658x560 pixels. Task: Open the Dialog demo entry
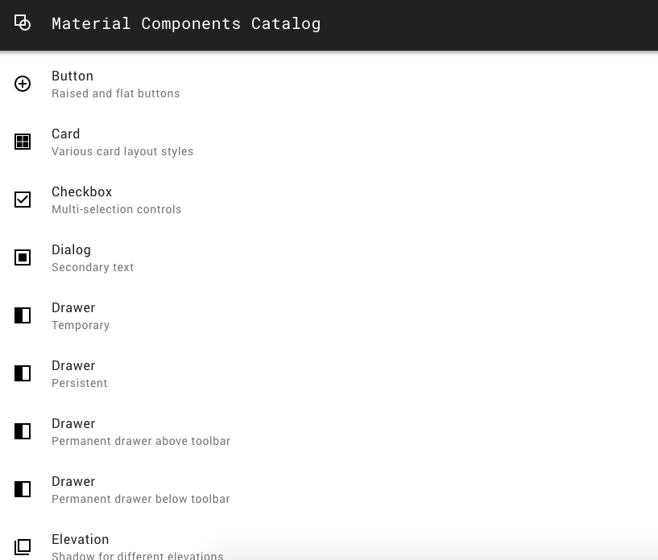coord(71,250)
